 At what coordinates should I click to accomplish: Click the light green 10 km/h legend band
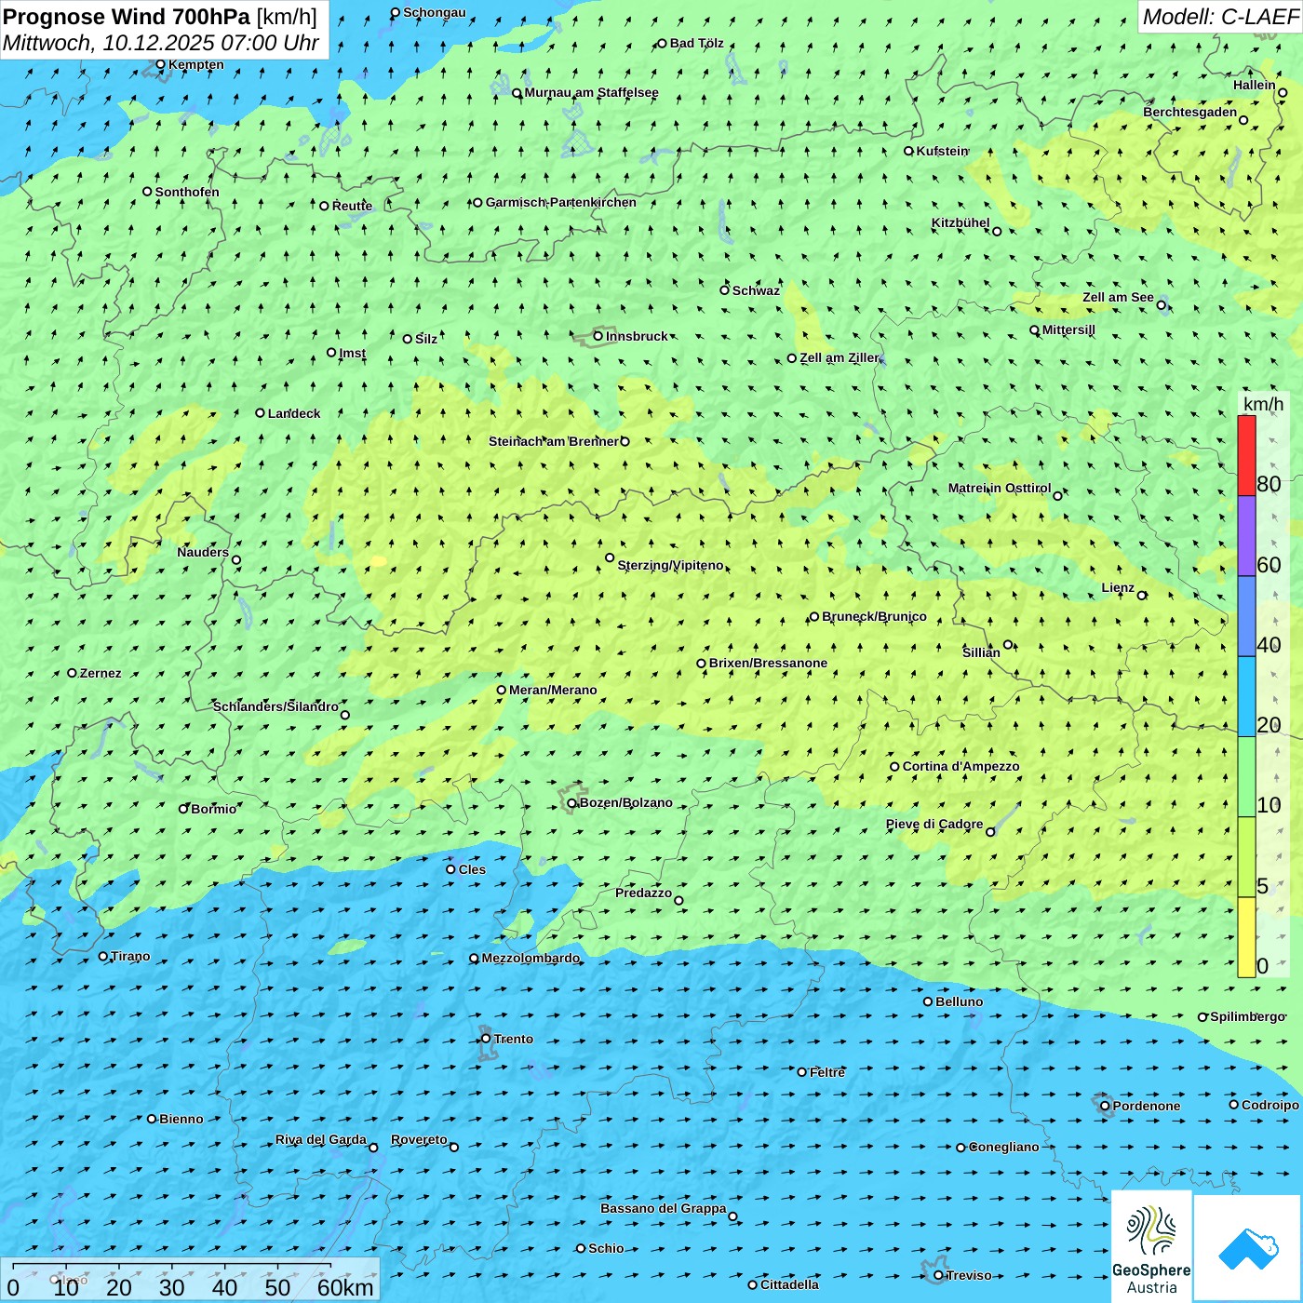pos(1246,777)
